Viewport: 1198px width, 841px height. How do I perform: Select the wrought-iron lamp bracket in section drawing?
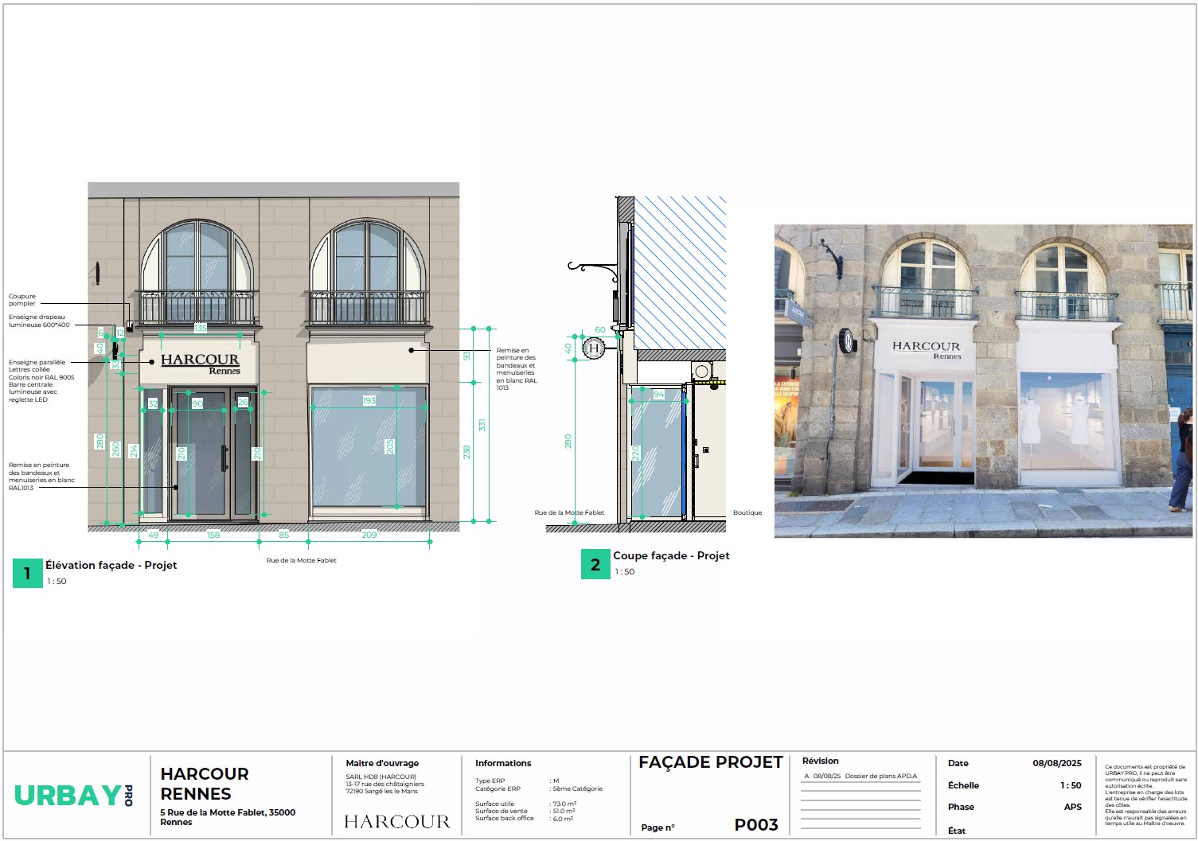(592, 270)
